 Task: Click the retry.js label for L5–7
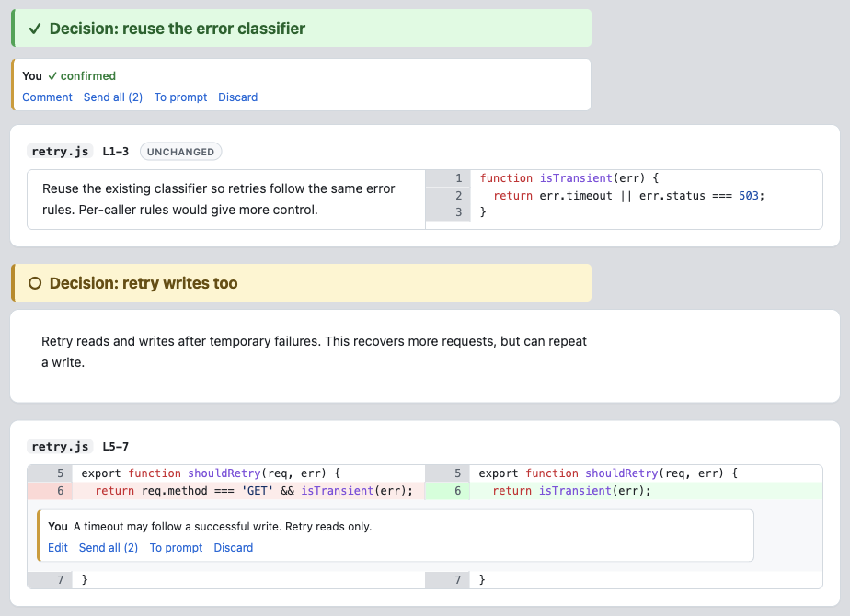60,447
